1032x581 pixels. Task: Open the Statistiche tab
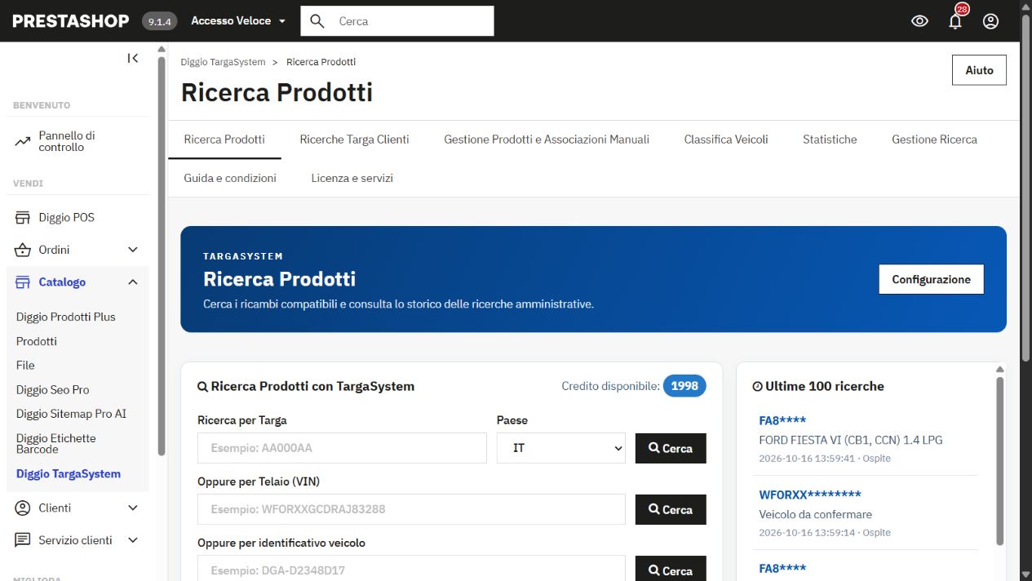(830, 140)
